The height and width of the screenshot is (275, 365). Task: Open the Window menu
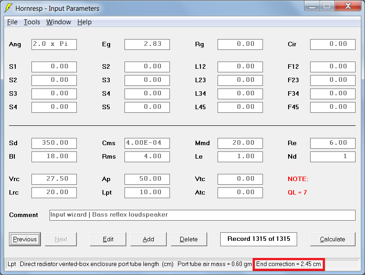click(58, 22)
